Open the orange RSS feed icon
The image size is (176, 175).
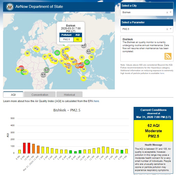(168, 56)
